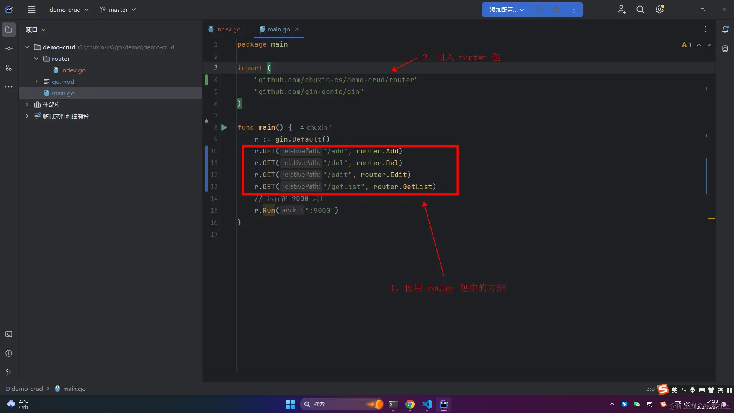Click the cursor position 3:8 indicator
Screen dimensions: 734x413
pyautogui.click(x=650, y=389)
